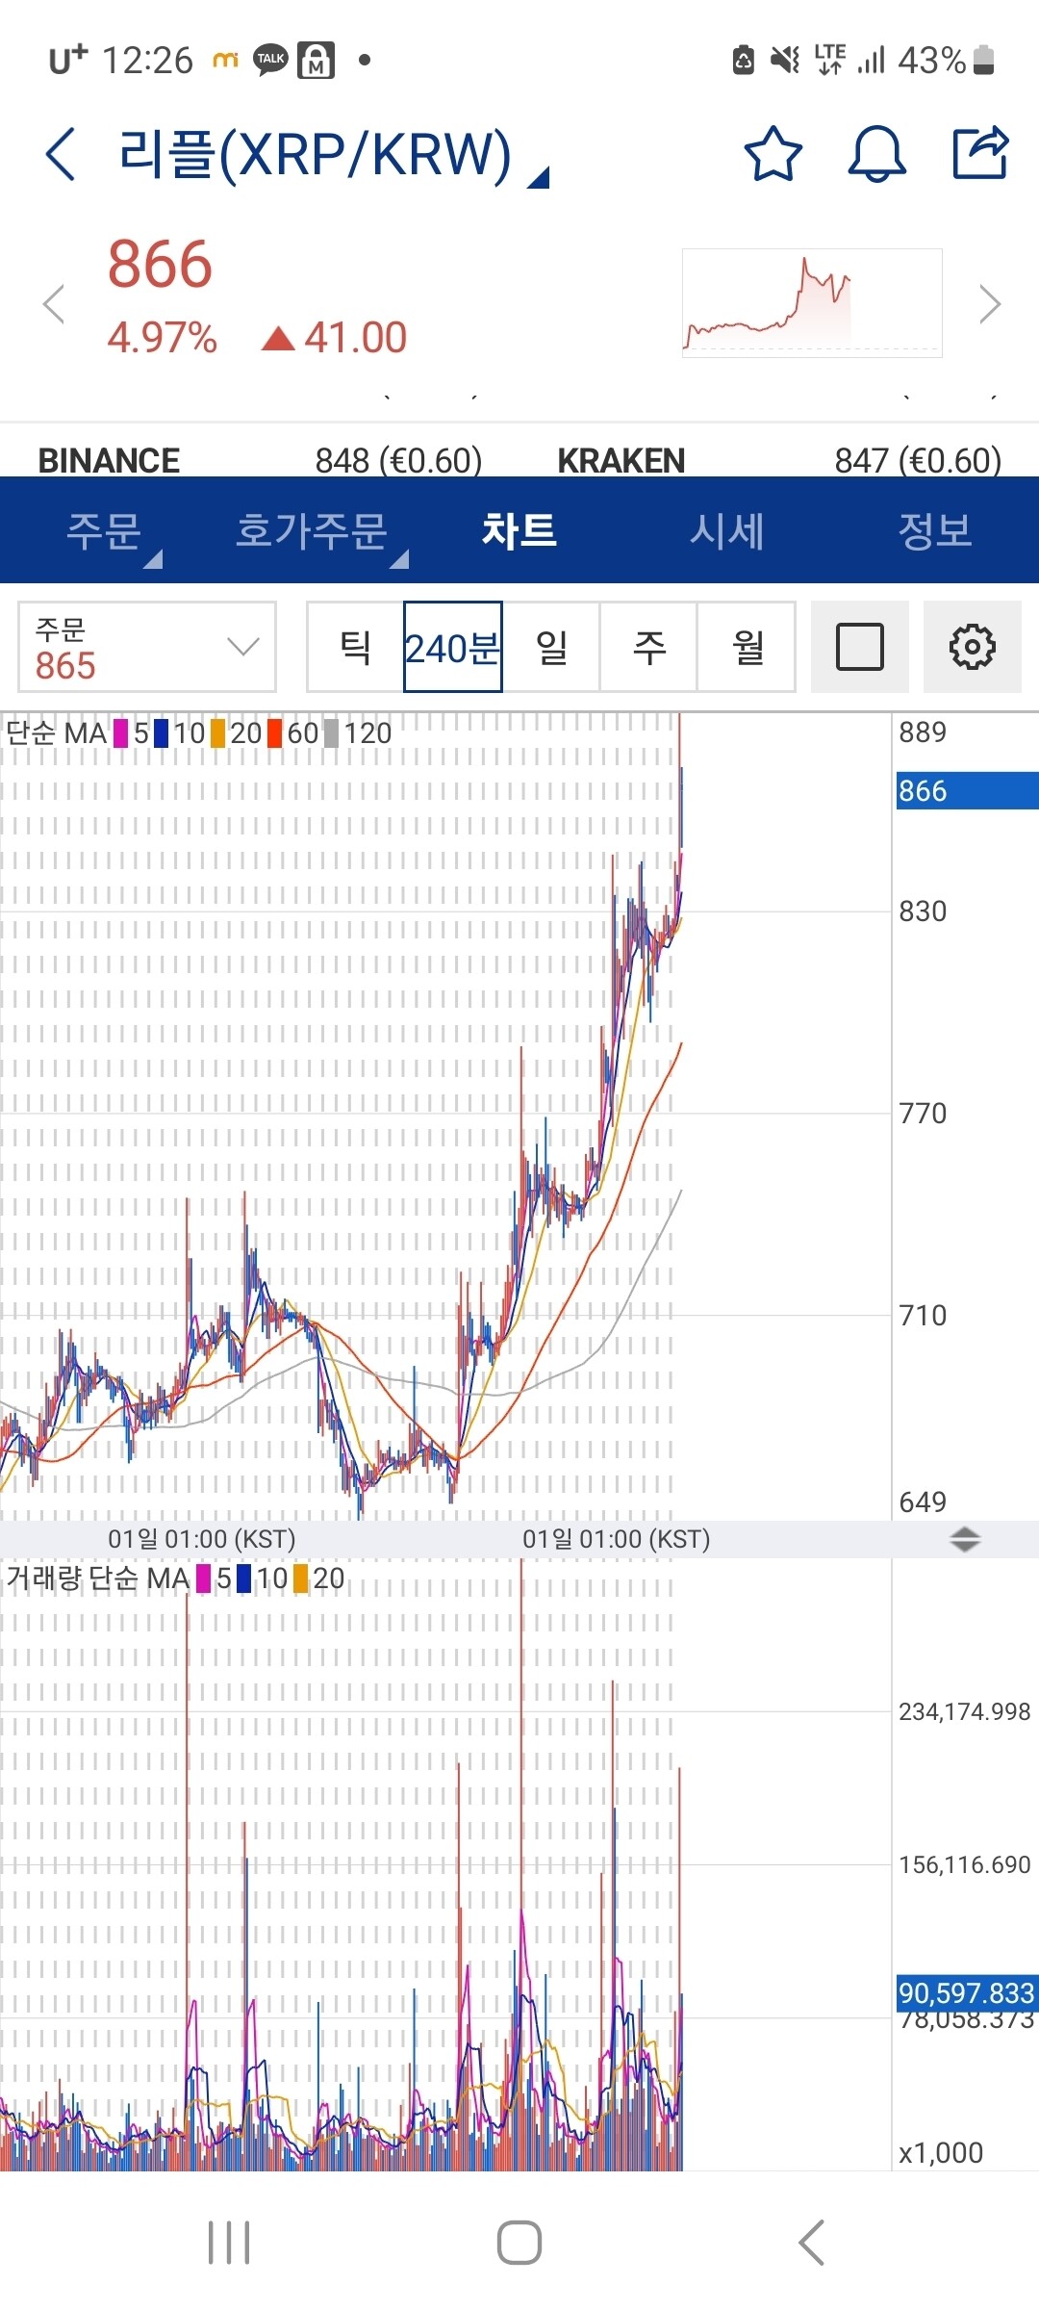Tap the fullscreen chart square icon
The width and height of the screenshot is (1039, 2310).
point(859,647)
